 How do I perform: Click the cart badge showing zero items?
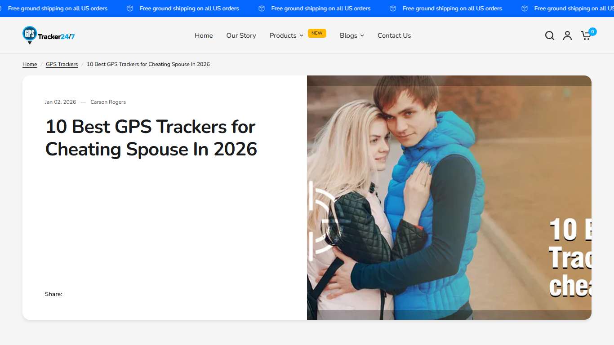(592, 31)
